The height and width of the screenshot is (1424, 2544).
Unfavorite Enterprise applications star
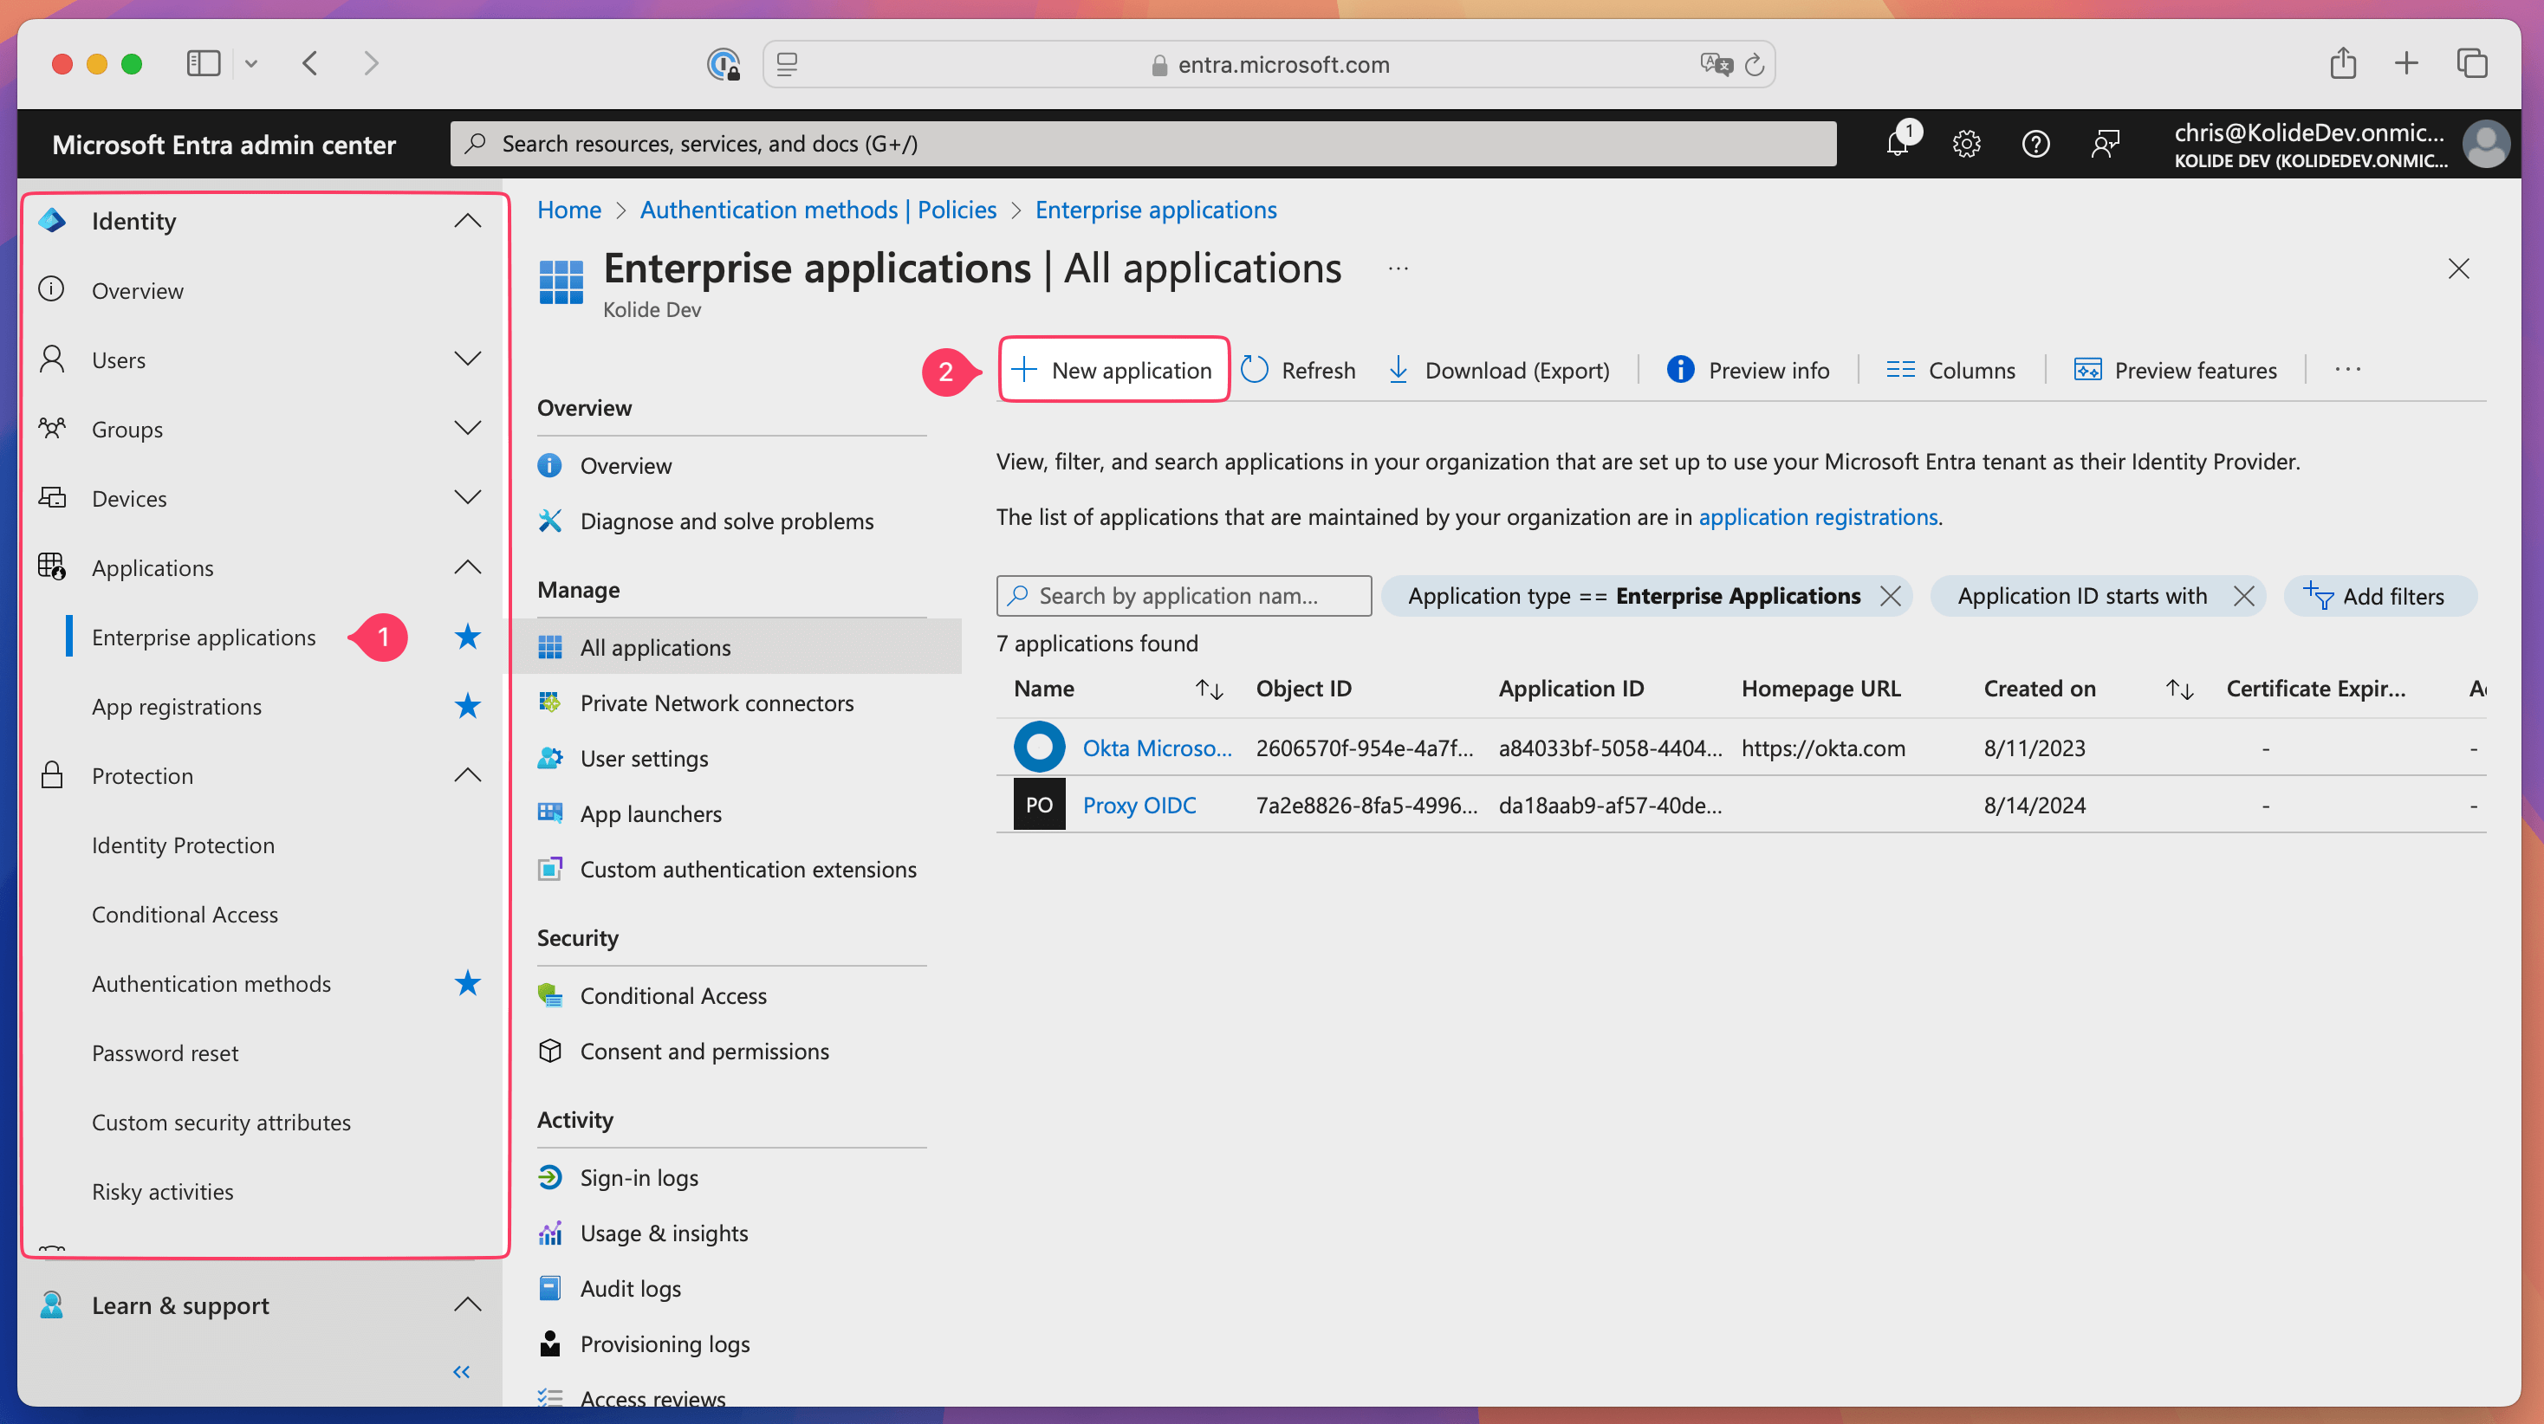click(467, 637)
